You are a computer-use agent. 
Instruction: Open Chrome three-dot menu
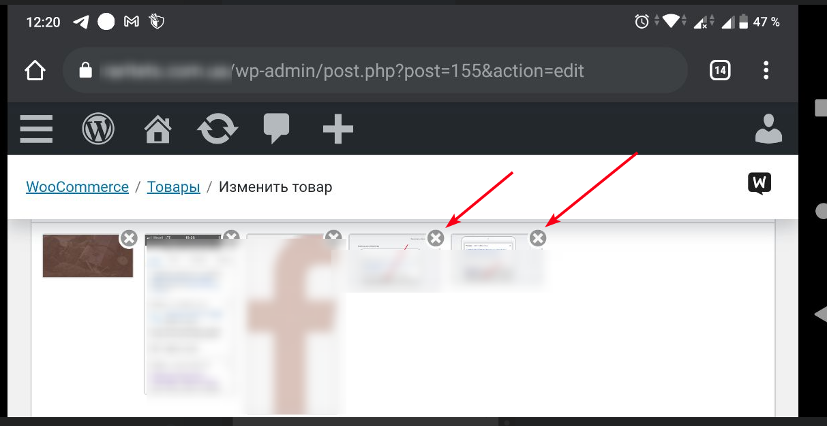pos(766,70)
